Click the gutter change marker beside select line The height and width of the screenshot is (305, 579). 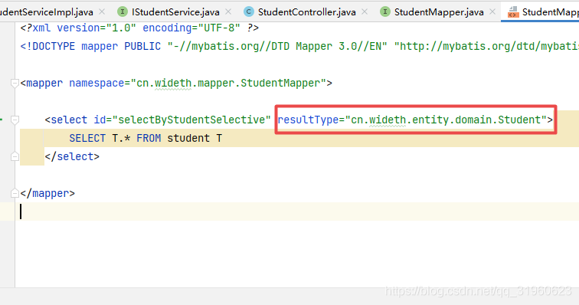[2, 120]
